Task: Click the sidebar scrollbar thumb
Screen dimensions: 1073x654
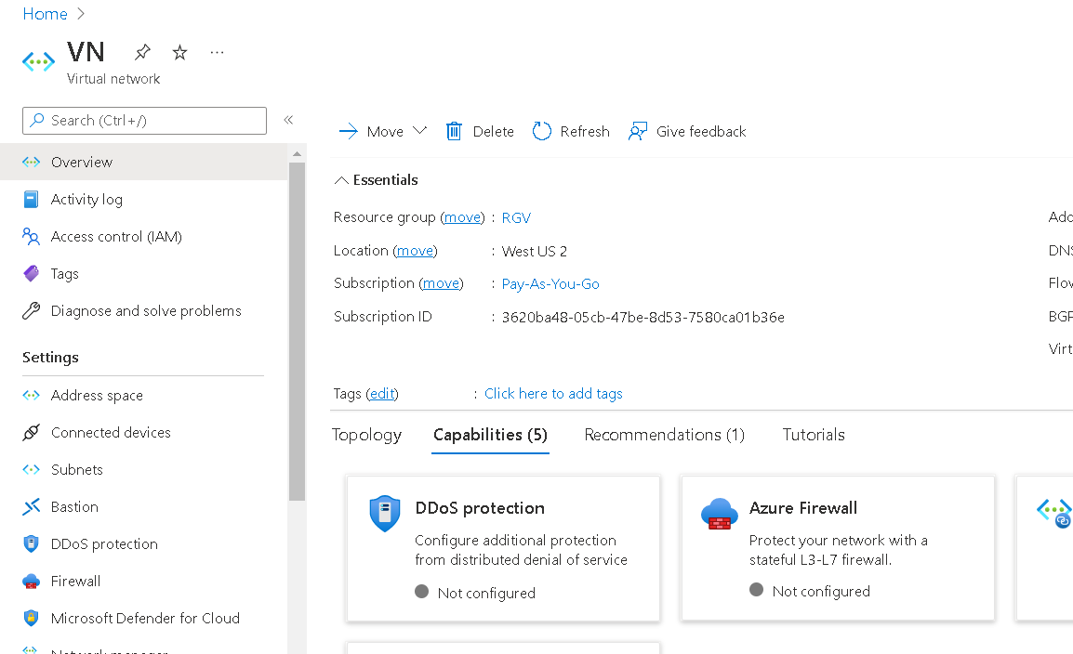Action: (x=297, y=332)
